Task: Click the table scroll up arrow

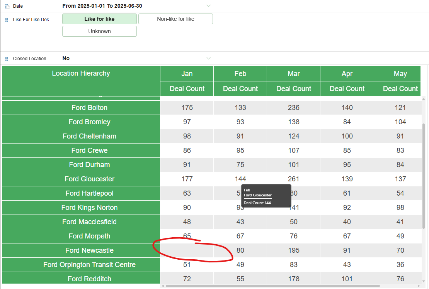Action: tap(424, 99)
